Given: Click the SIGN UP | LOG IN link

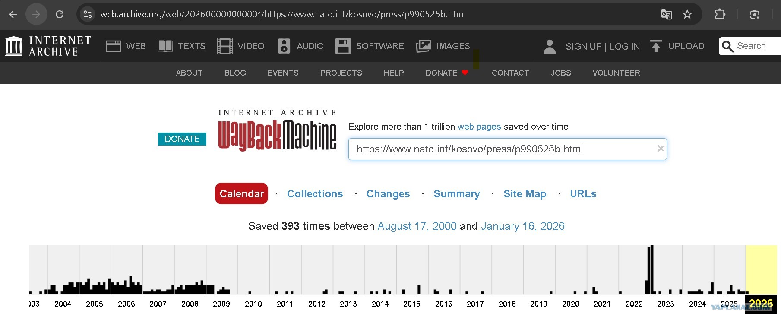Looking at the screenshot, I should [603, 46].
